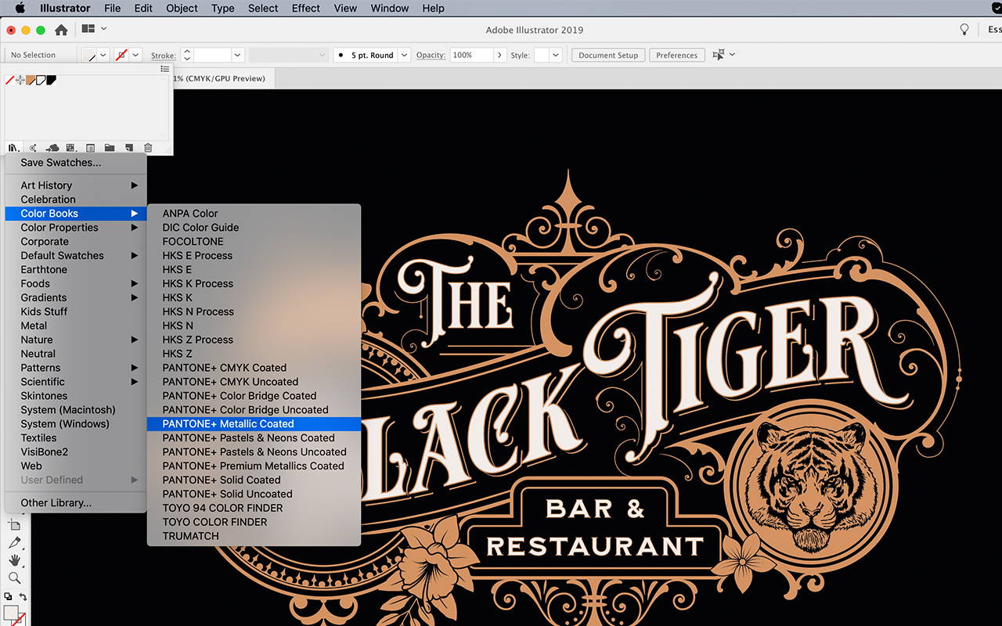This screenshot has width=1002, height=626.
Task: Click the Document Setup button
Action: click(x=608, y=55)
